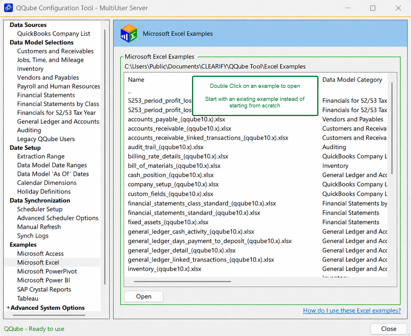Select general_ledger_days_payment_to_deposit file
The image size is (411, 336).
[210, 241]
